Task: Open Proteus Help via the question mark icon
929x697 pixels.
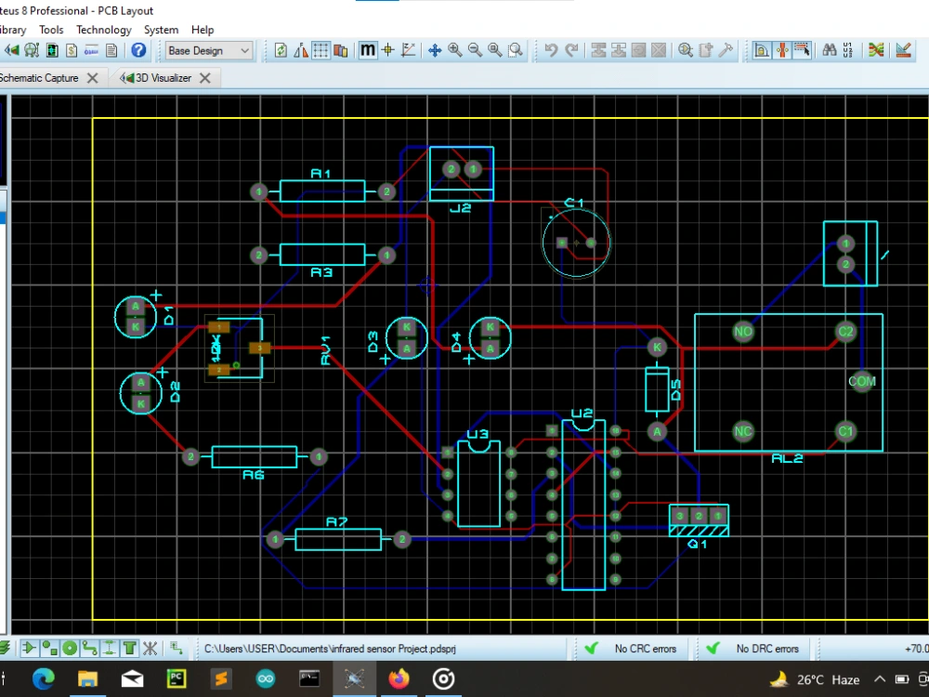Action: click(137, 50)
